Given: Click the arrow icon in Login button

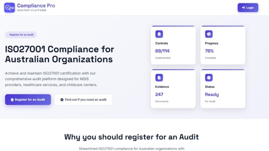Looking at the screenshot, I should [243, 7].
